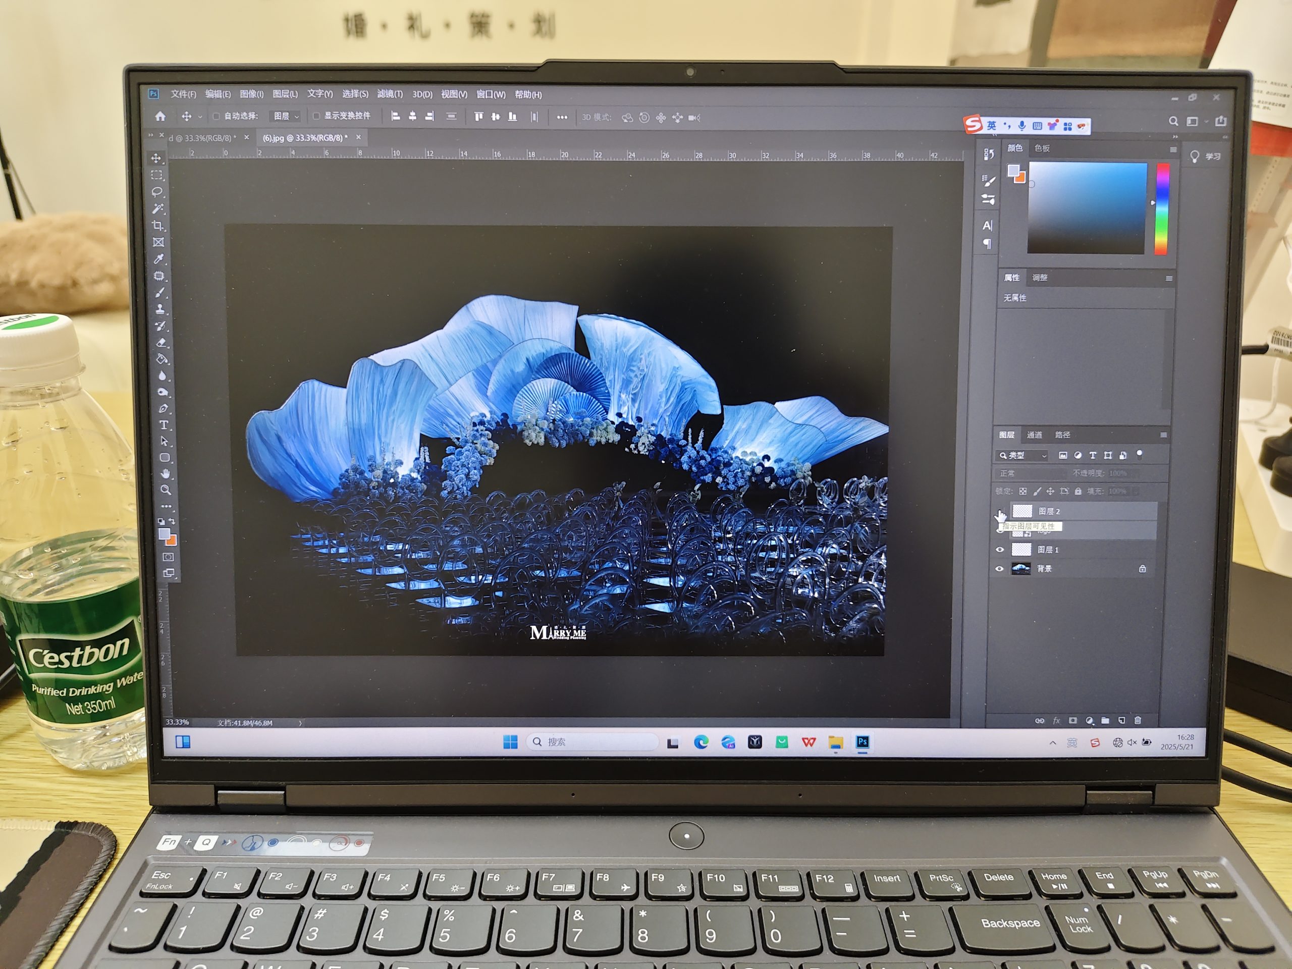
Task: Open the Layers panel flyout menu
Action: pos(1163,435)
